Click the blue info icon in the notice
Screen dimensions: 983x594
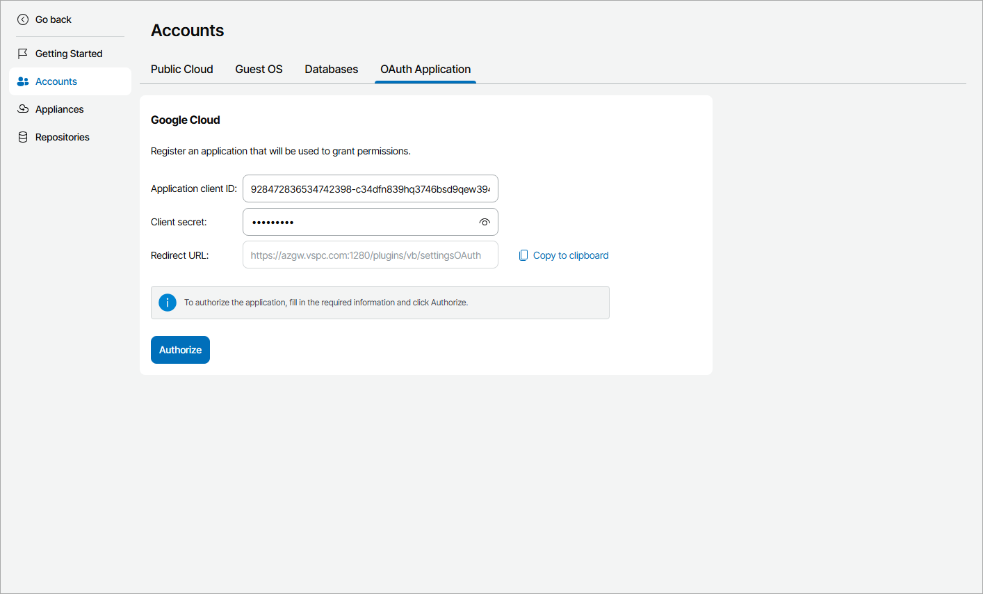point(167,302)
